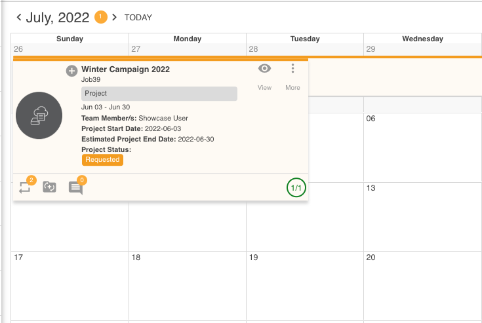This screenshot has width=482, height=323.
Task: Go to the previous month
Action: (19, 16)
